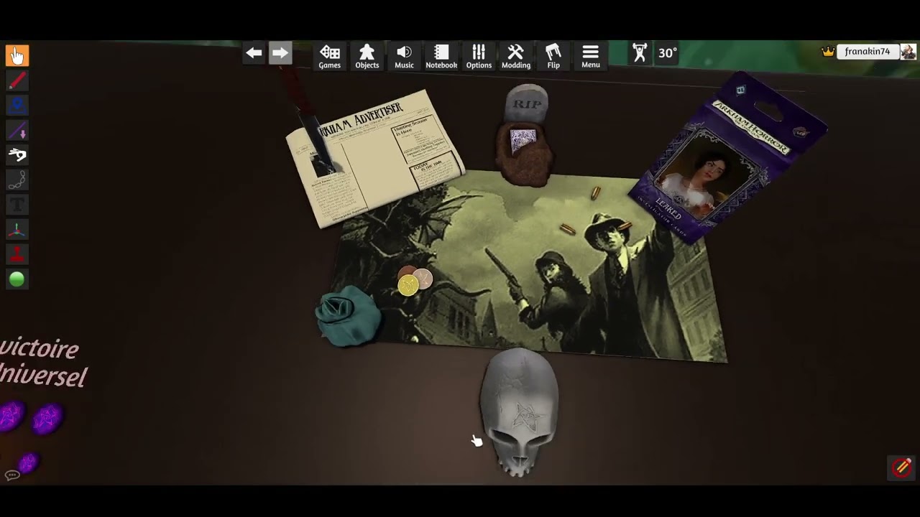Select the purple Line tool

pos(17,131)
